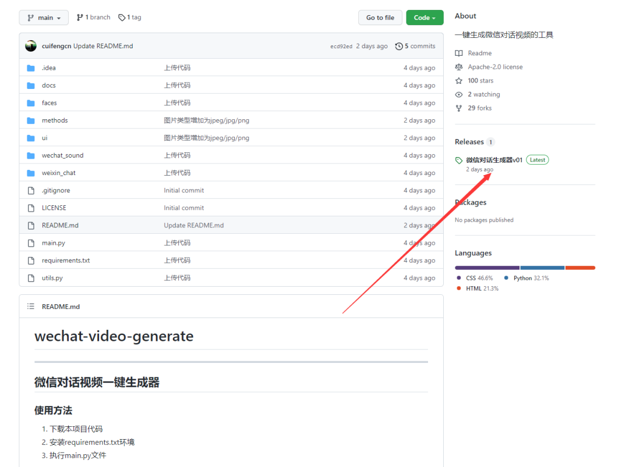
Task: Open the ui folder name
Action: 44,138
